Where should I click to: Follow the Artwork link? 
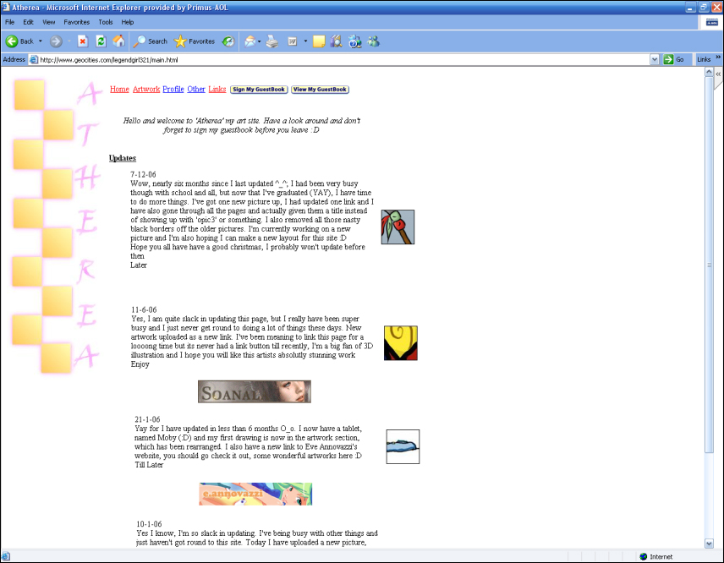[x=146, y=89]
